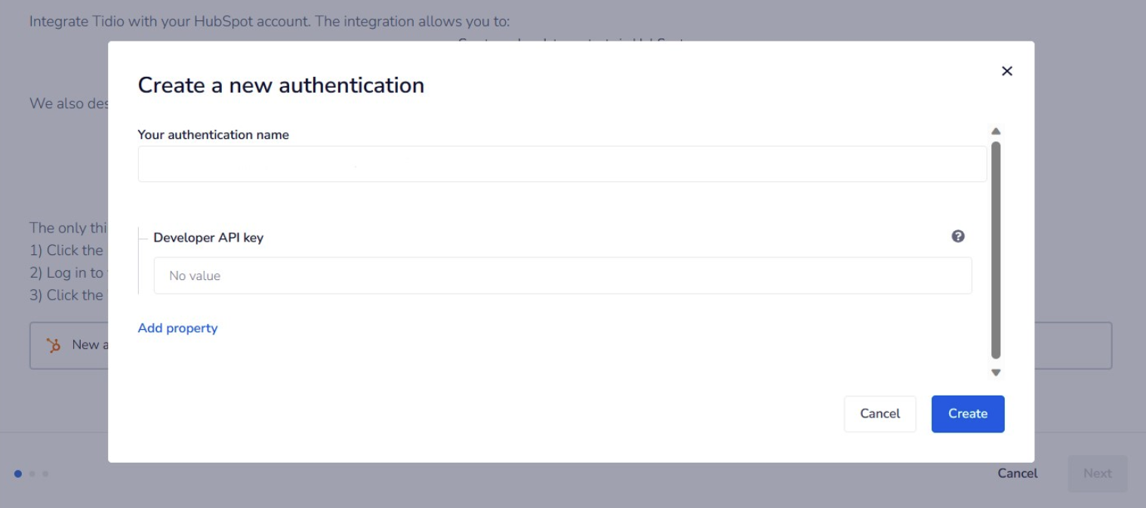
Task: Select the second pagination dot
Action: point(32,474)
